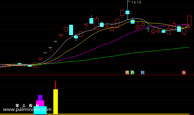Select the cyan cross doji candlestick
Viewport: 194px width, 115px height.
click(x=148, y=29)
